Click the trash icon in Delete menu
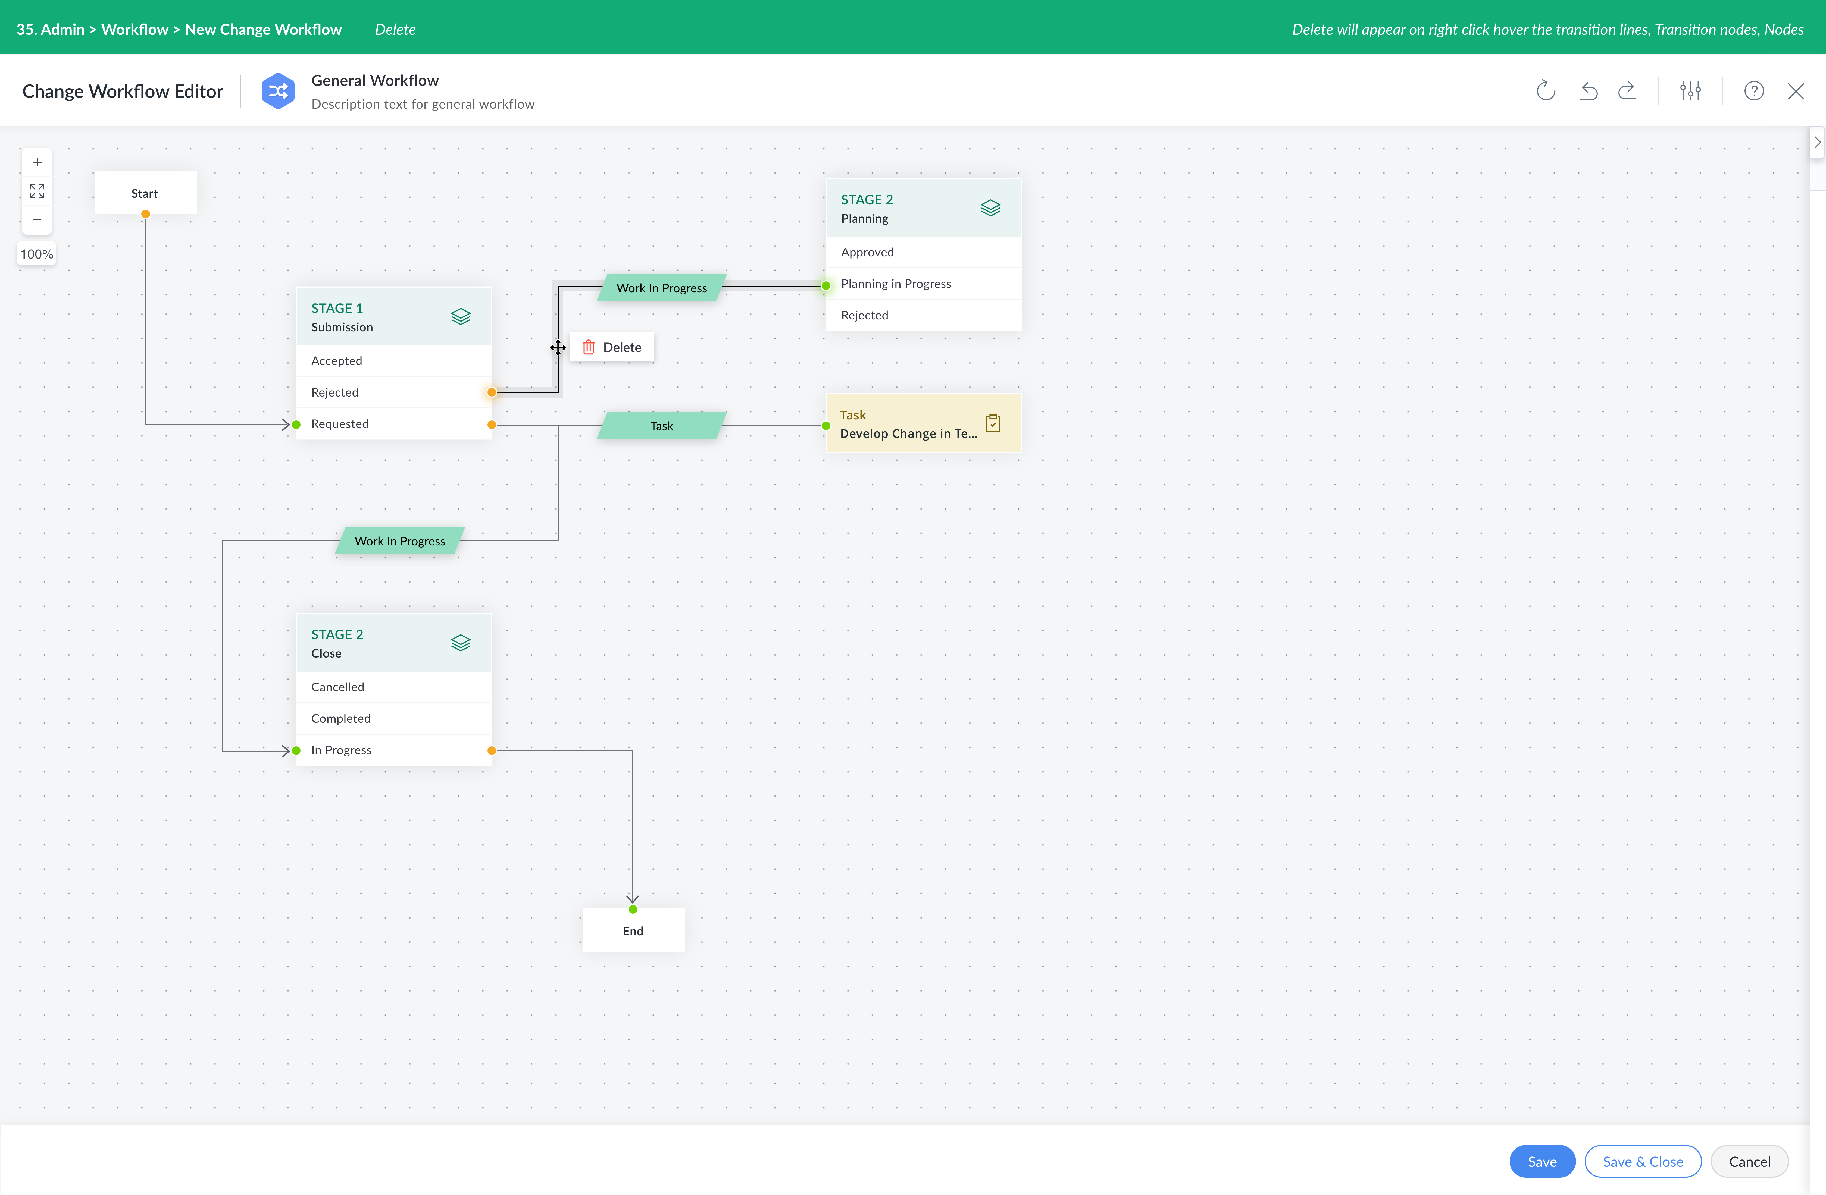1826x1195 pixels. point(589,347)
